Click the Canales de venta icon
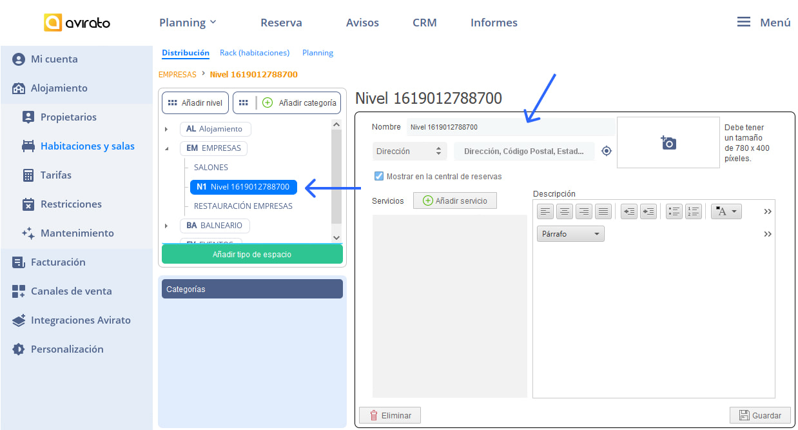Screen dimensions: 798x430 (x=19, y=291)
